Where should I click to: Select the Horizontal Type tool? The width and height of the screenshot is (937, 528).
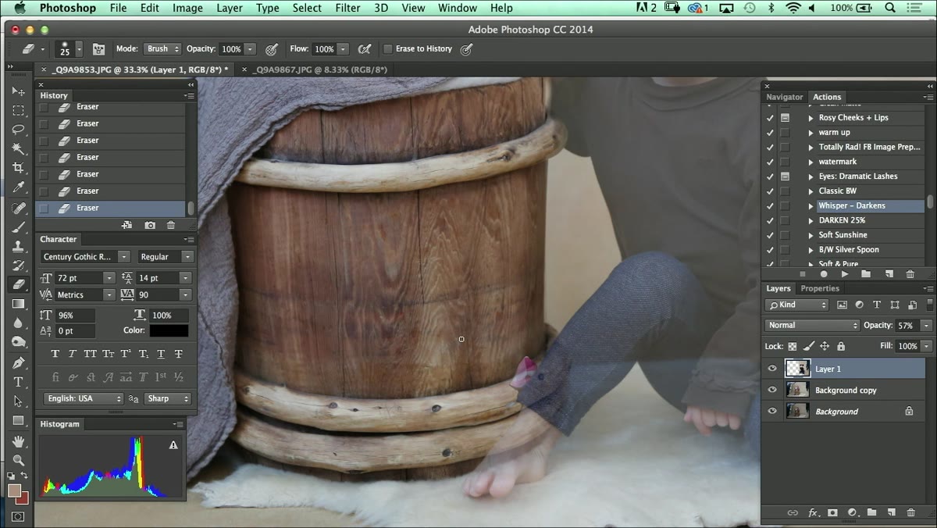pyautogui.click(x=19, y=382)
